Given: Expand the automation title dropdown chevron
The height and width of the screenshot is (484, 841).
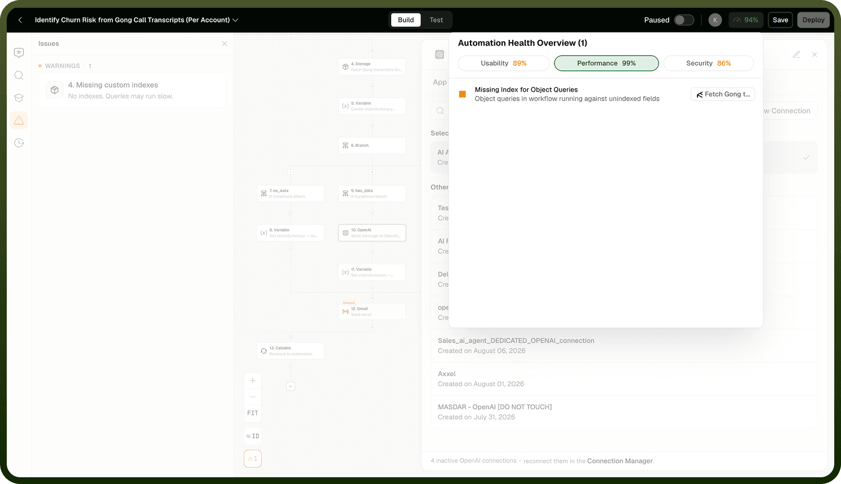Looking at the screenshot, I should pyautogui.click(x=235, y=20).
